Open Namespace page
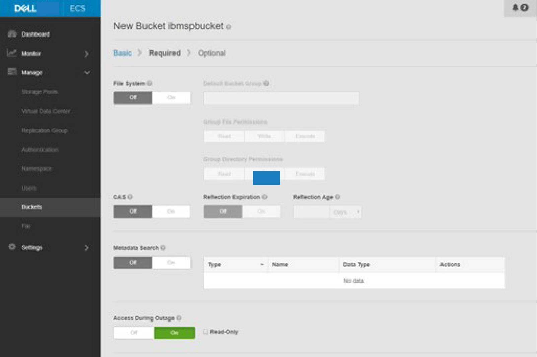Screen dimensions: 537x357 [x=37, y=168]
